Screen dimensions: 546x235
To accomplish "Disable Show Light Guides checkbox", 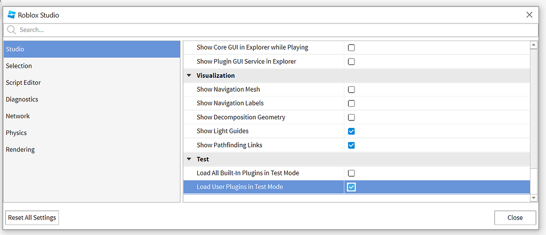I will 351,131.
